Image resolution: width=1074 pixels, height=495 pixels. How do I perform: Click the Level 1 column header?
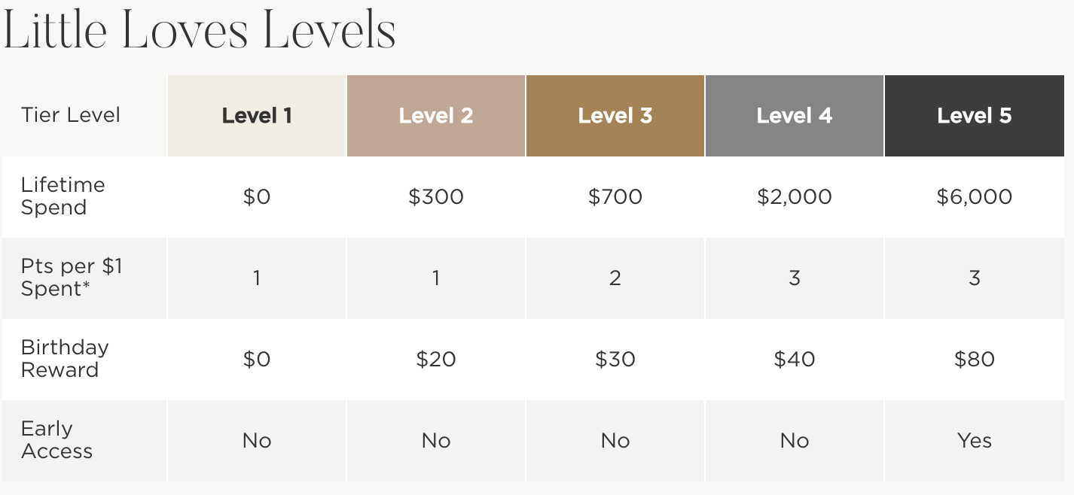257,116
